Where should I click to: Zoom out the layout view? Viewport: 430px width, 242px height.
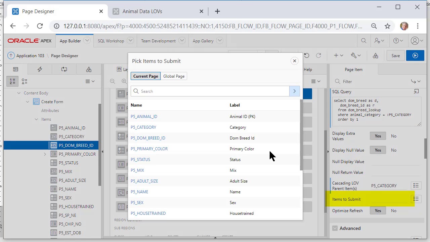tap(112, 81)
